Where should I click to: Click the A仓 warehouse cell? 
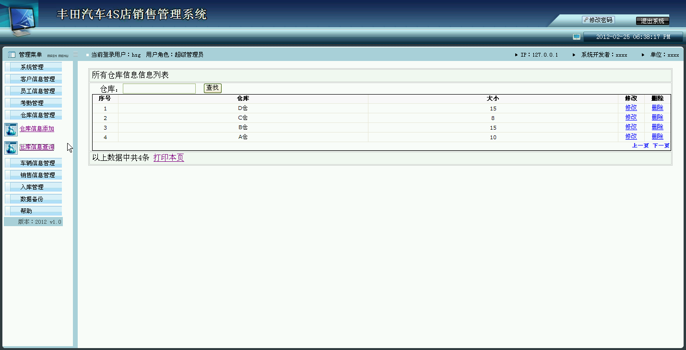pyautogui.click(x=243, y=137)
